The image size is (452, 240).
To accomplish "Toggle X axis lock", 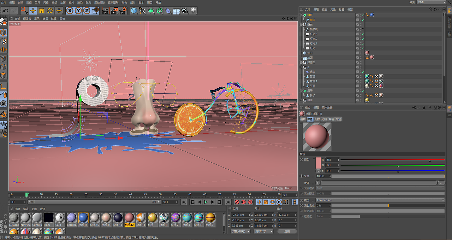I will [70, 11].
